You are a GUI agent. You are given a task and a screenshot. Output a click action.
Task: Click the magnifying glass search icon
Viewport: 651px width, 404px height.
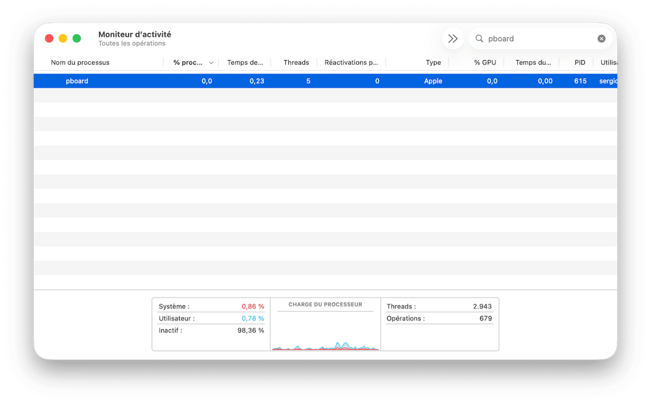point(479,39)
